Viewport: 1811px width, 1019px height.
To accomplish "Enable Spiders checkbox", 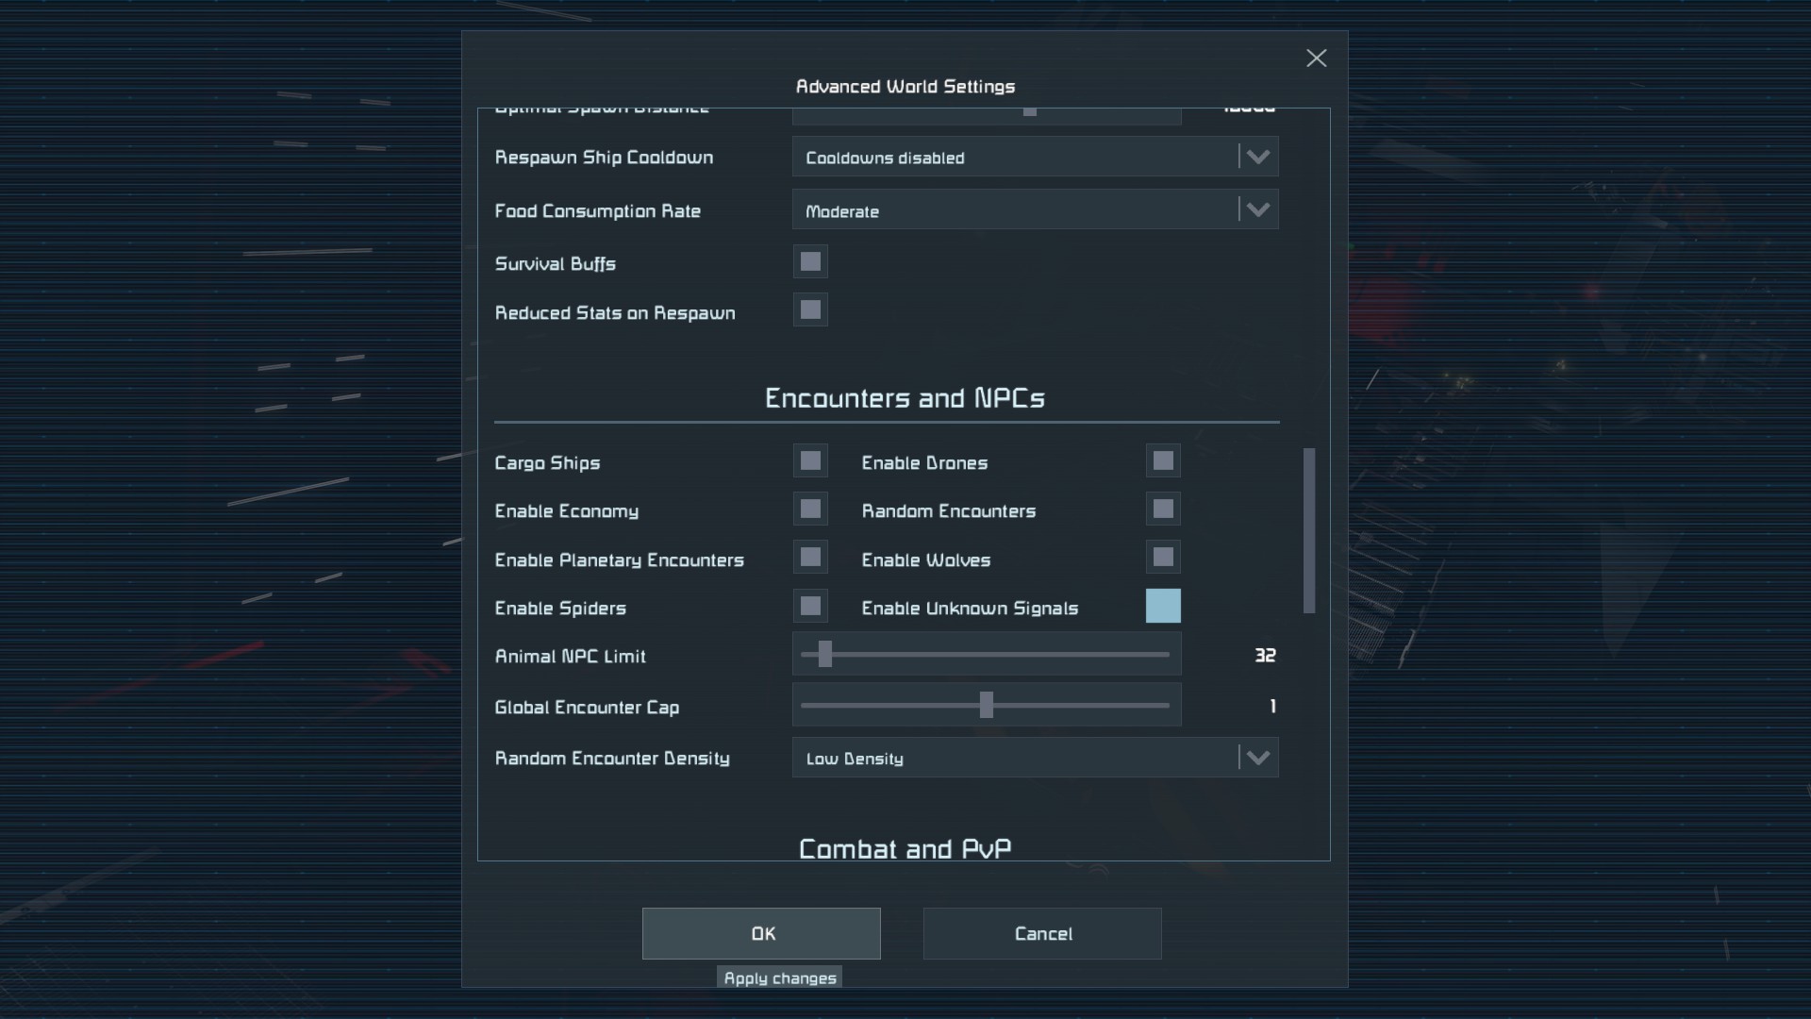I will pyautogui.click(x=810, y=607).
